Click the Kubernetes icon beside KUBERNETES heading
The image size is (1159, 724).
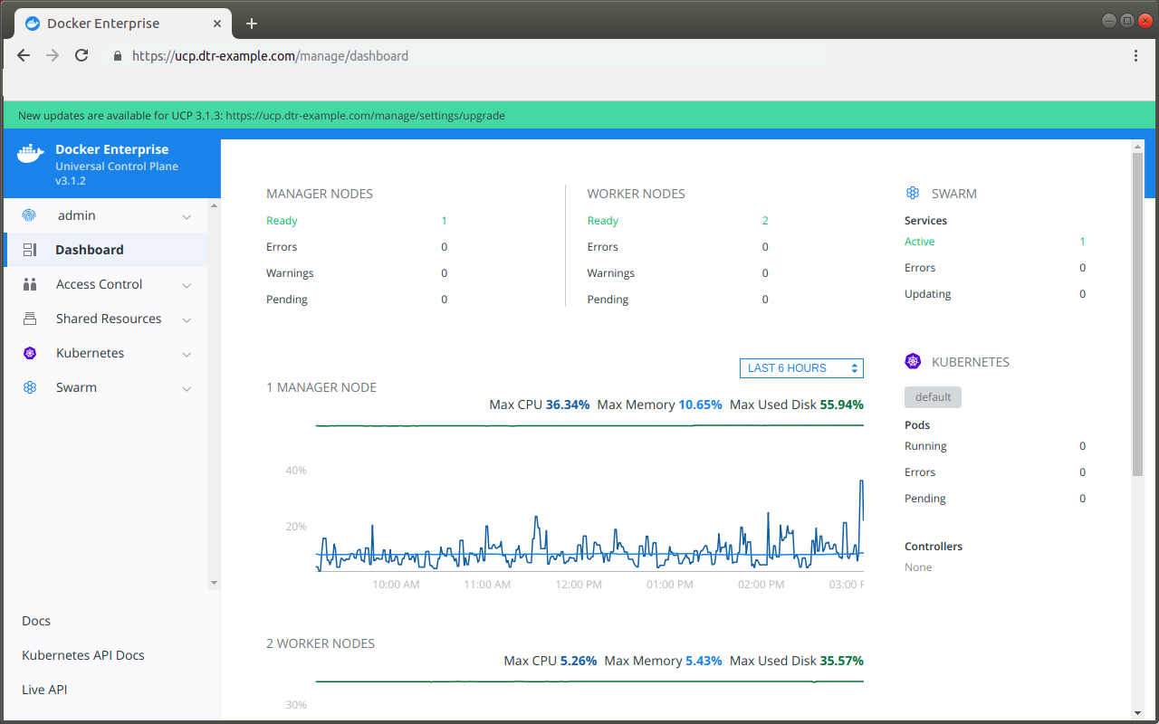click(913, 362)
